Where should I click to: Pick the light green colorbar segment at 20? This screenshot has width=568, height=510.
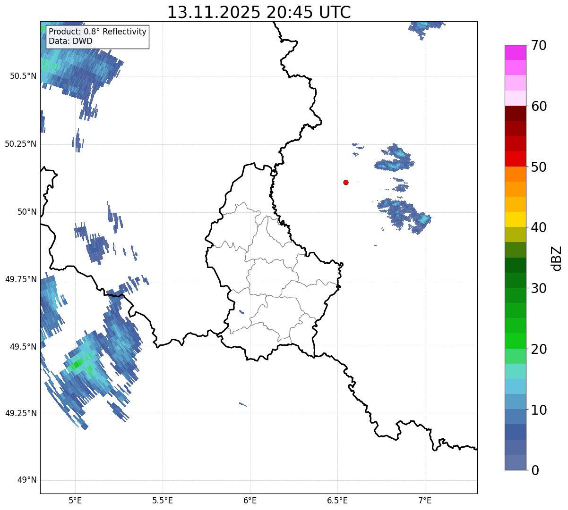(x=515, y=356)
